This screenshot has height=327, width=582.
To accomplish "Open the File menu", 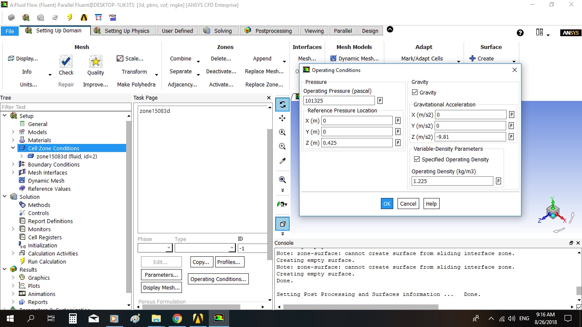I will pyautogui.click(x=10, y=31).
